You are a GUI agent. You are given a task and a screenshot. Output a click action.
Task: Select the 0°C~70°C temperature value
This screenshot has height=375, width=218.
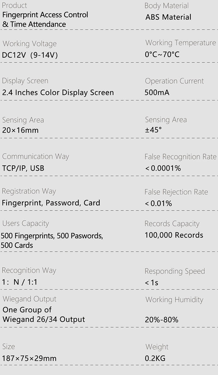point(162,54)
